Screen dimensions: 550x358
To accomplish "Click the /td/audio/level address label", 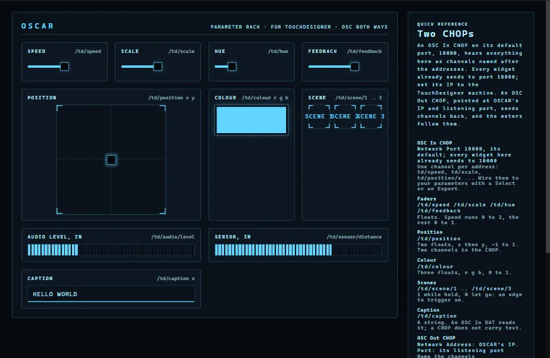I will tap(172, 237).
